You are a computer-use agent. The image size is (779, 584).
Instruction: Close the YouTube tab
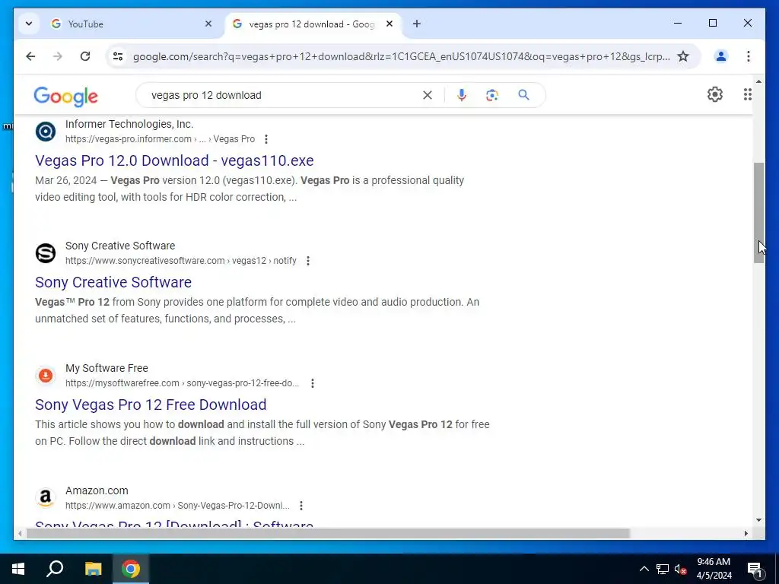point(208,24)
